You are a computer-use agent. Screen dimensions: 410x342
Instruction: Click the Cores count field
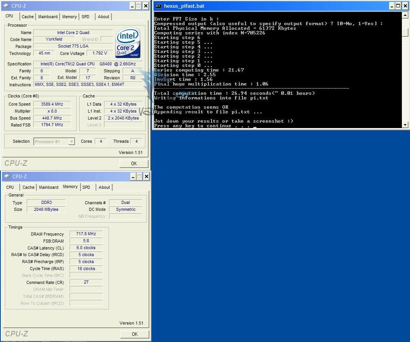(101, 141)
